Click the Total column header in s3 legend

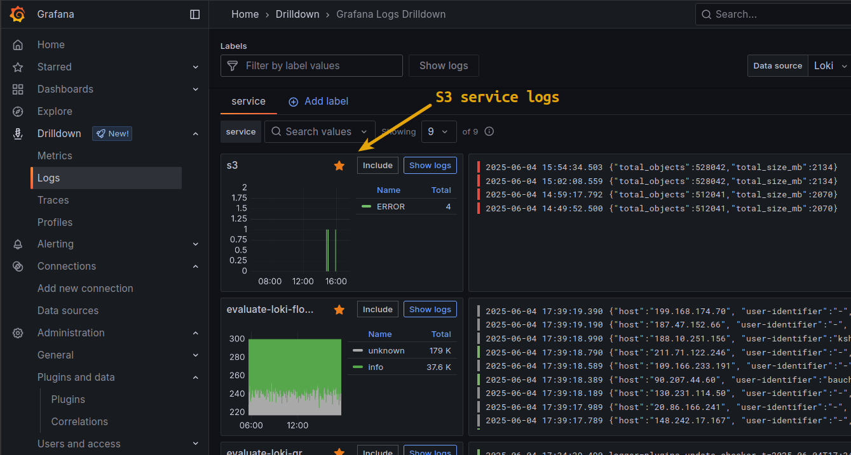pyautogui.click(x=441, y=190)
